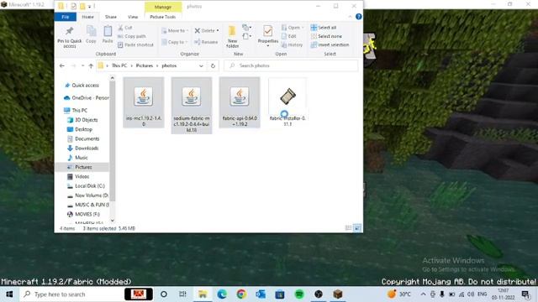
Task: Click the Paste ribbon icon
Action: point(108,34)
